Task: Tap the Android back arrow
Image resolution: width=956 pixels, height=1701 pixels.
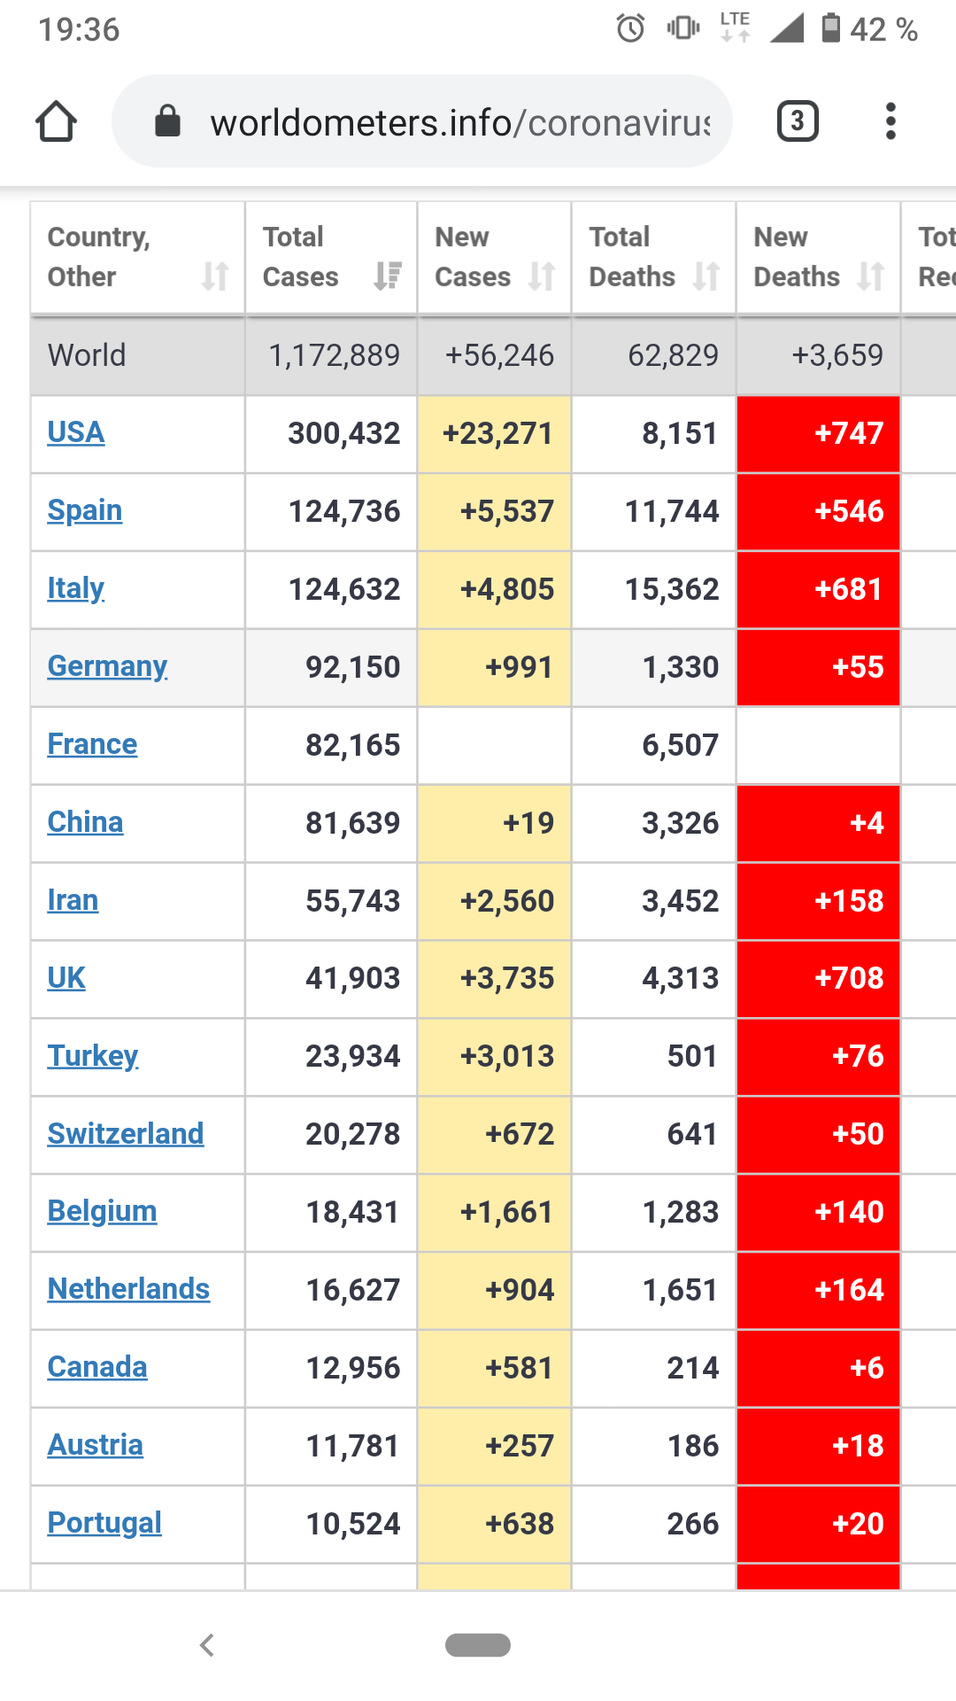Action: [x=207, y=1645]
